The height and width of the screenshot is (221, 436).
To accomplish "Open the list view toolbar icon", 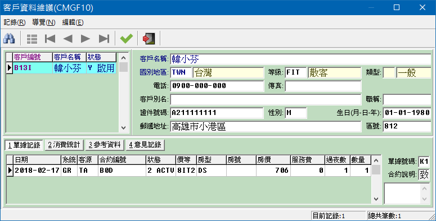I will tap(32, 39).
